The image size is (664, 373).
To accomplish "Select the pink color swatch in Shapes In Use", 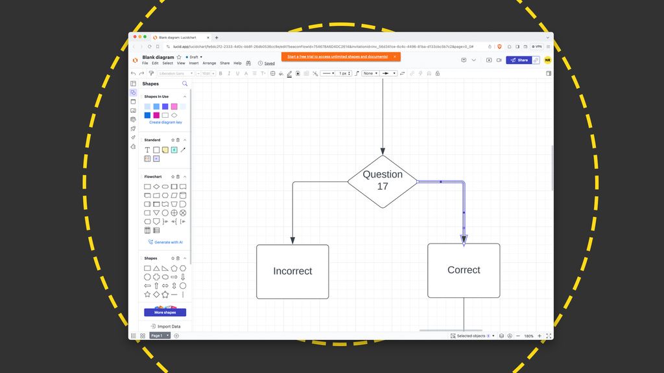I will 174,106.
